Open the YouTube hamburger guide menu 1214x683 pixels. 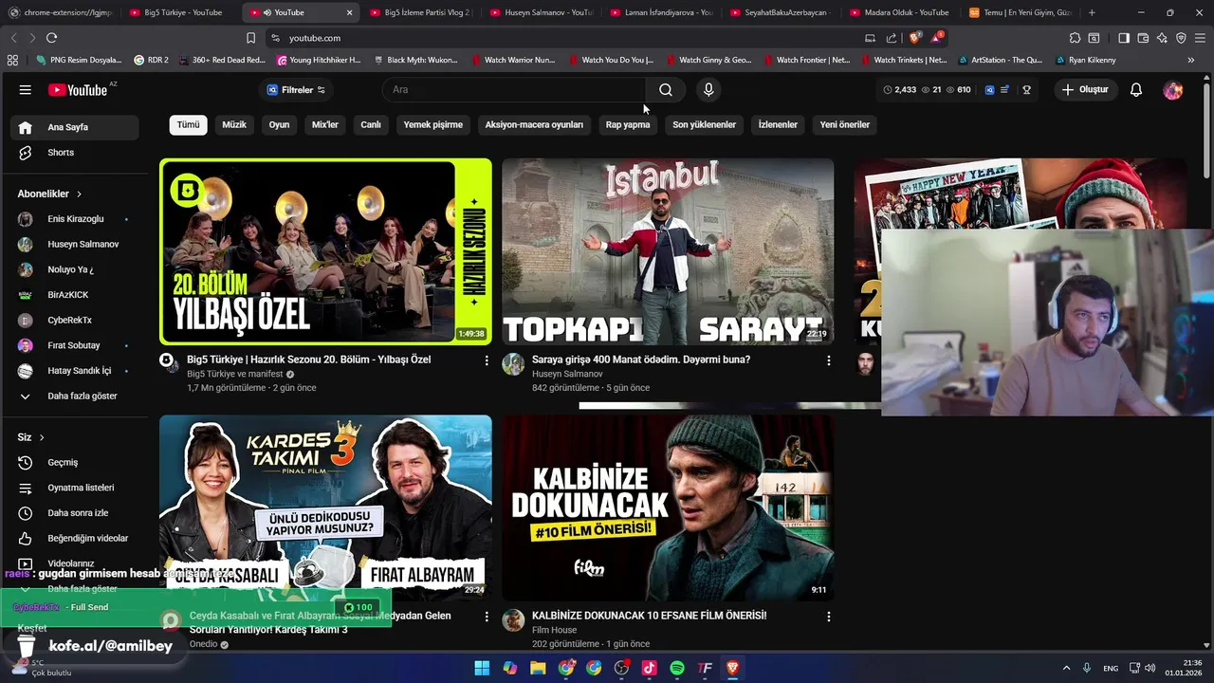(26, 90)
